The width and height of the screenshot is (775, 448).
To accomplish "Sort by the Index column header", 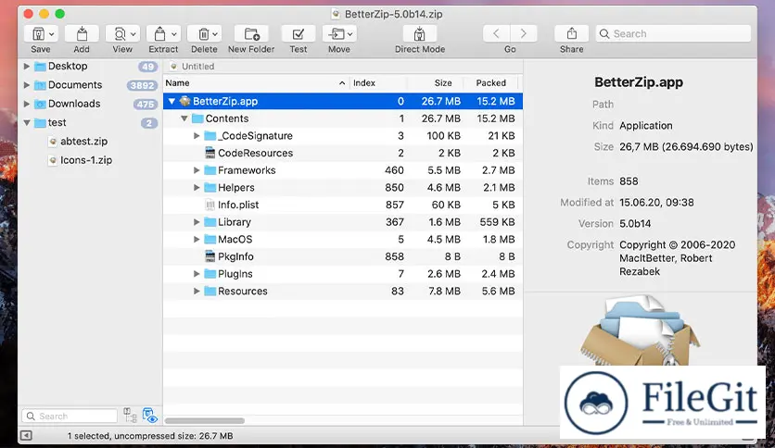I will pos(378,83).
